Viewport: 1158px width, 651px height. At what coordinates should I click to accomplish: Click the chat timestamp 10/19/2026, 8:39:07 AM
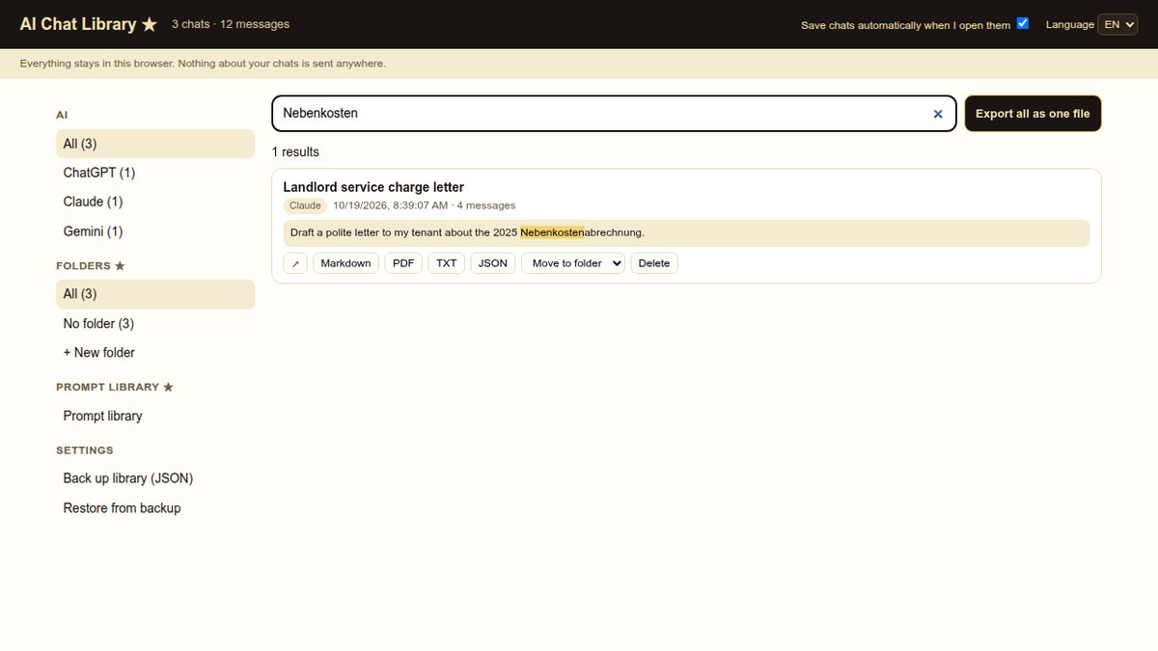point(391,205)
